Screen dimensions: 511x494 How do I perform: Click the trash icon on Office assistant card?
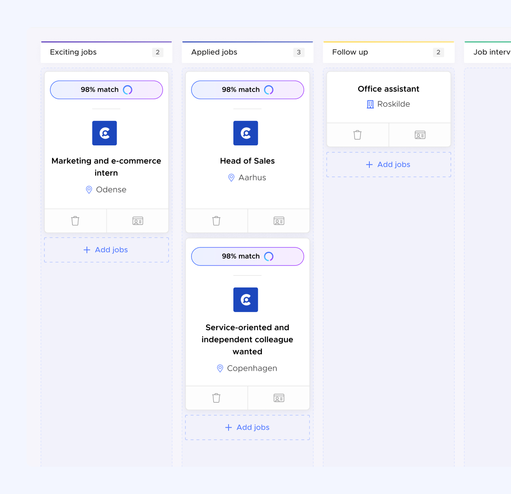[357, 135]
